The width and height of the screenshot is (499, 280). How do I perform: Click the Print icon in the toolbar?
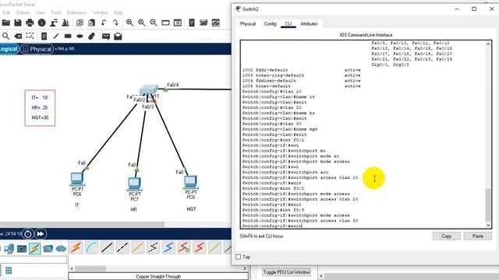pos(30,23)
